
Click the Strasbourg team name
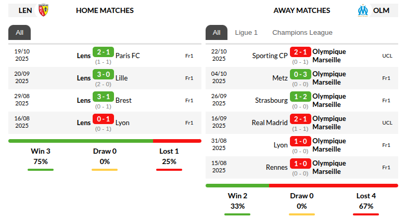[271, 100]
